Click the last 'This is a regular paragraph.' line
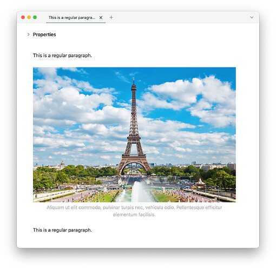The width and height of the screenshot is (276, 270). 62,230
